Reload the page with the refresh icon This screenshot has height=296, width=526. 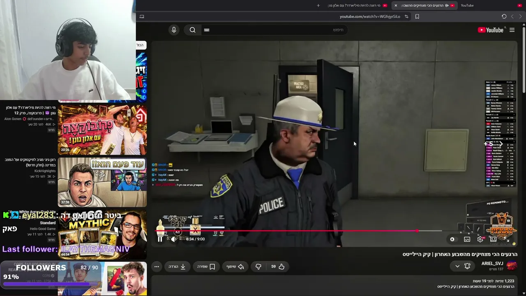504,16
